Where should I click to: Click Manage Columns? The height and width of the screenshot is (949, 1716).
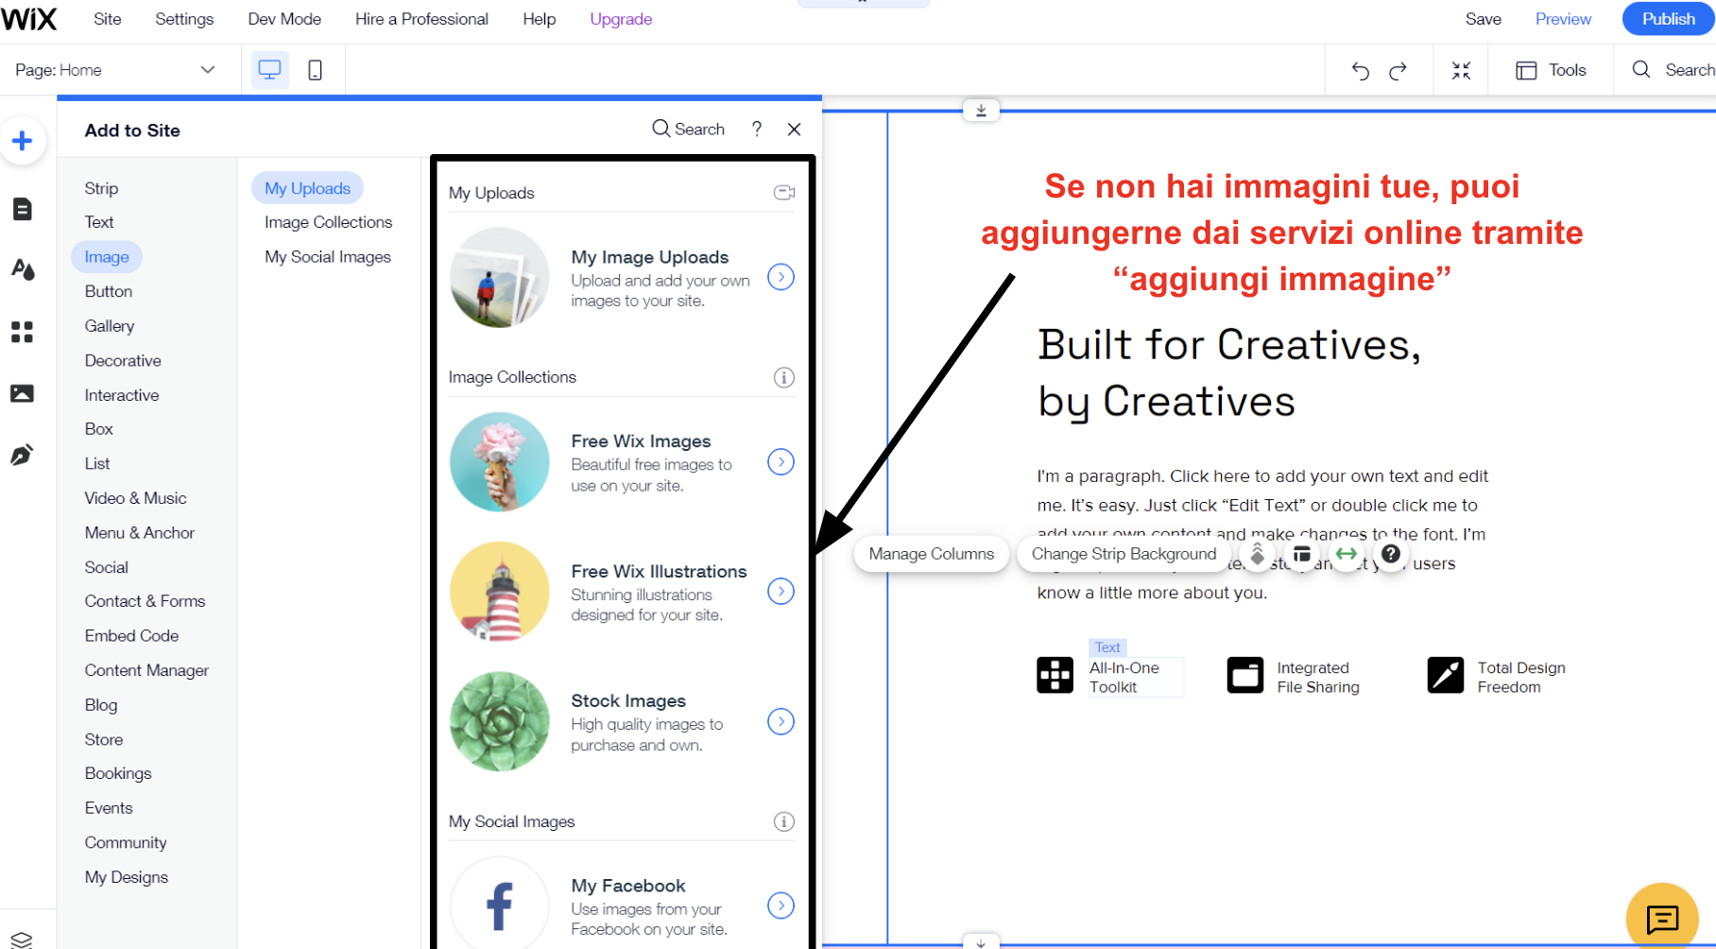pos(932,554)
